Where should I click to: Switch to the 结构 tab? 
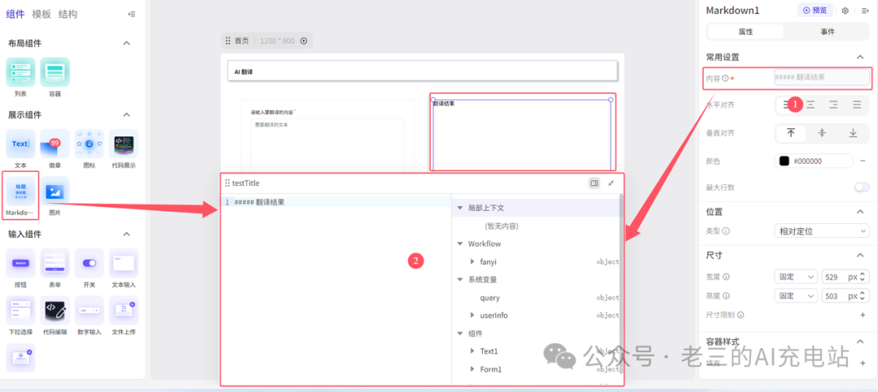click(x=67, y=15)
